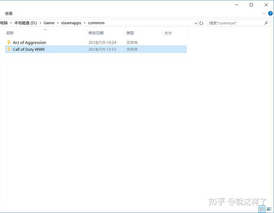Image resolution: width=274 pixels, height=213 pixels.
Task: Click 文件夹 type of Act of Aggression
Action: point(132,43)
